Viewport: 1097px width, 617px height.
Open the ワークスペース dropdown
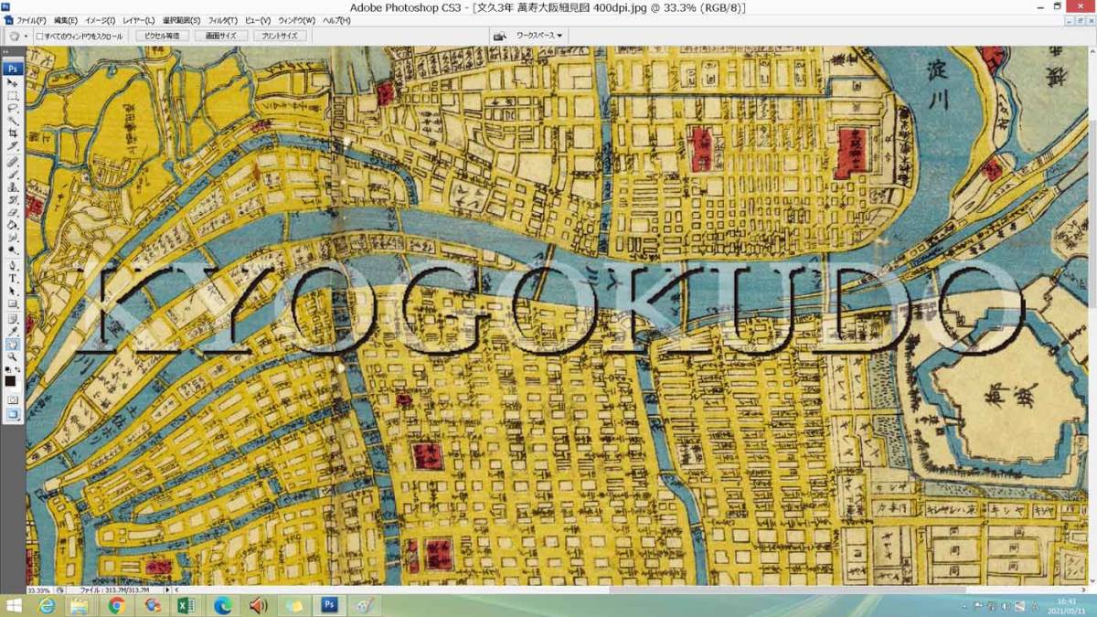point(539,36)
